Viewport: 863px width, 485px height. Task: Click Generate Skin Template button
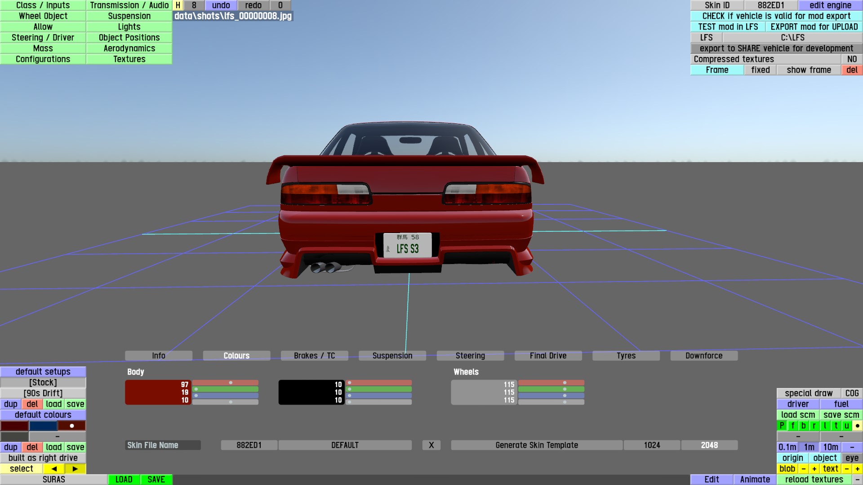click(537, 445)
